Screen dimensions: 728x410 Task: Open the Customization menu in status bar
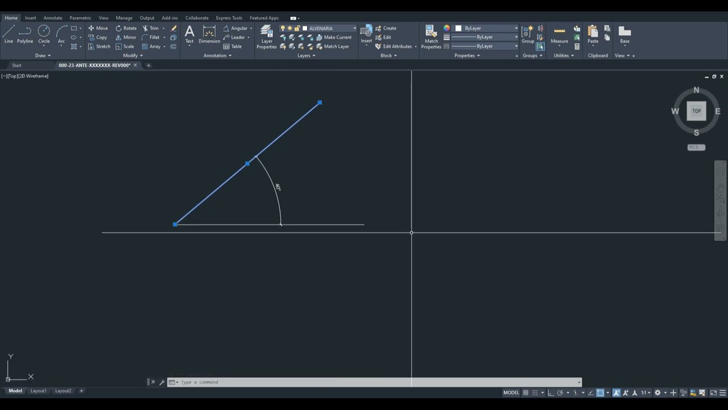[x=722, y=392]
